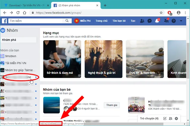Open the Tạo menu

133,21
